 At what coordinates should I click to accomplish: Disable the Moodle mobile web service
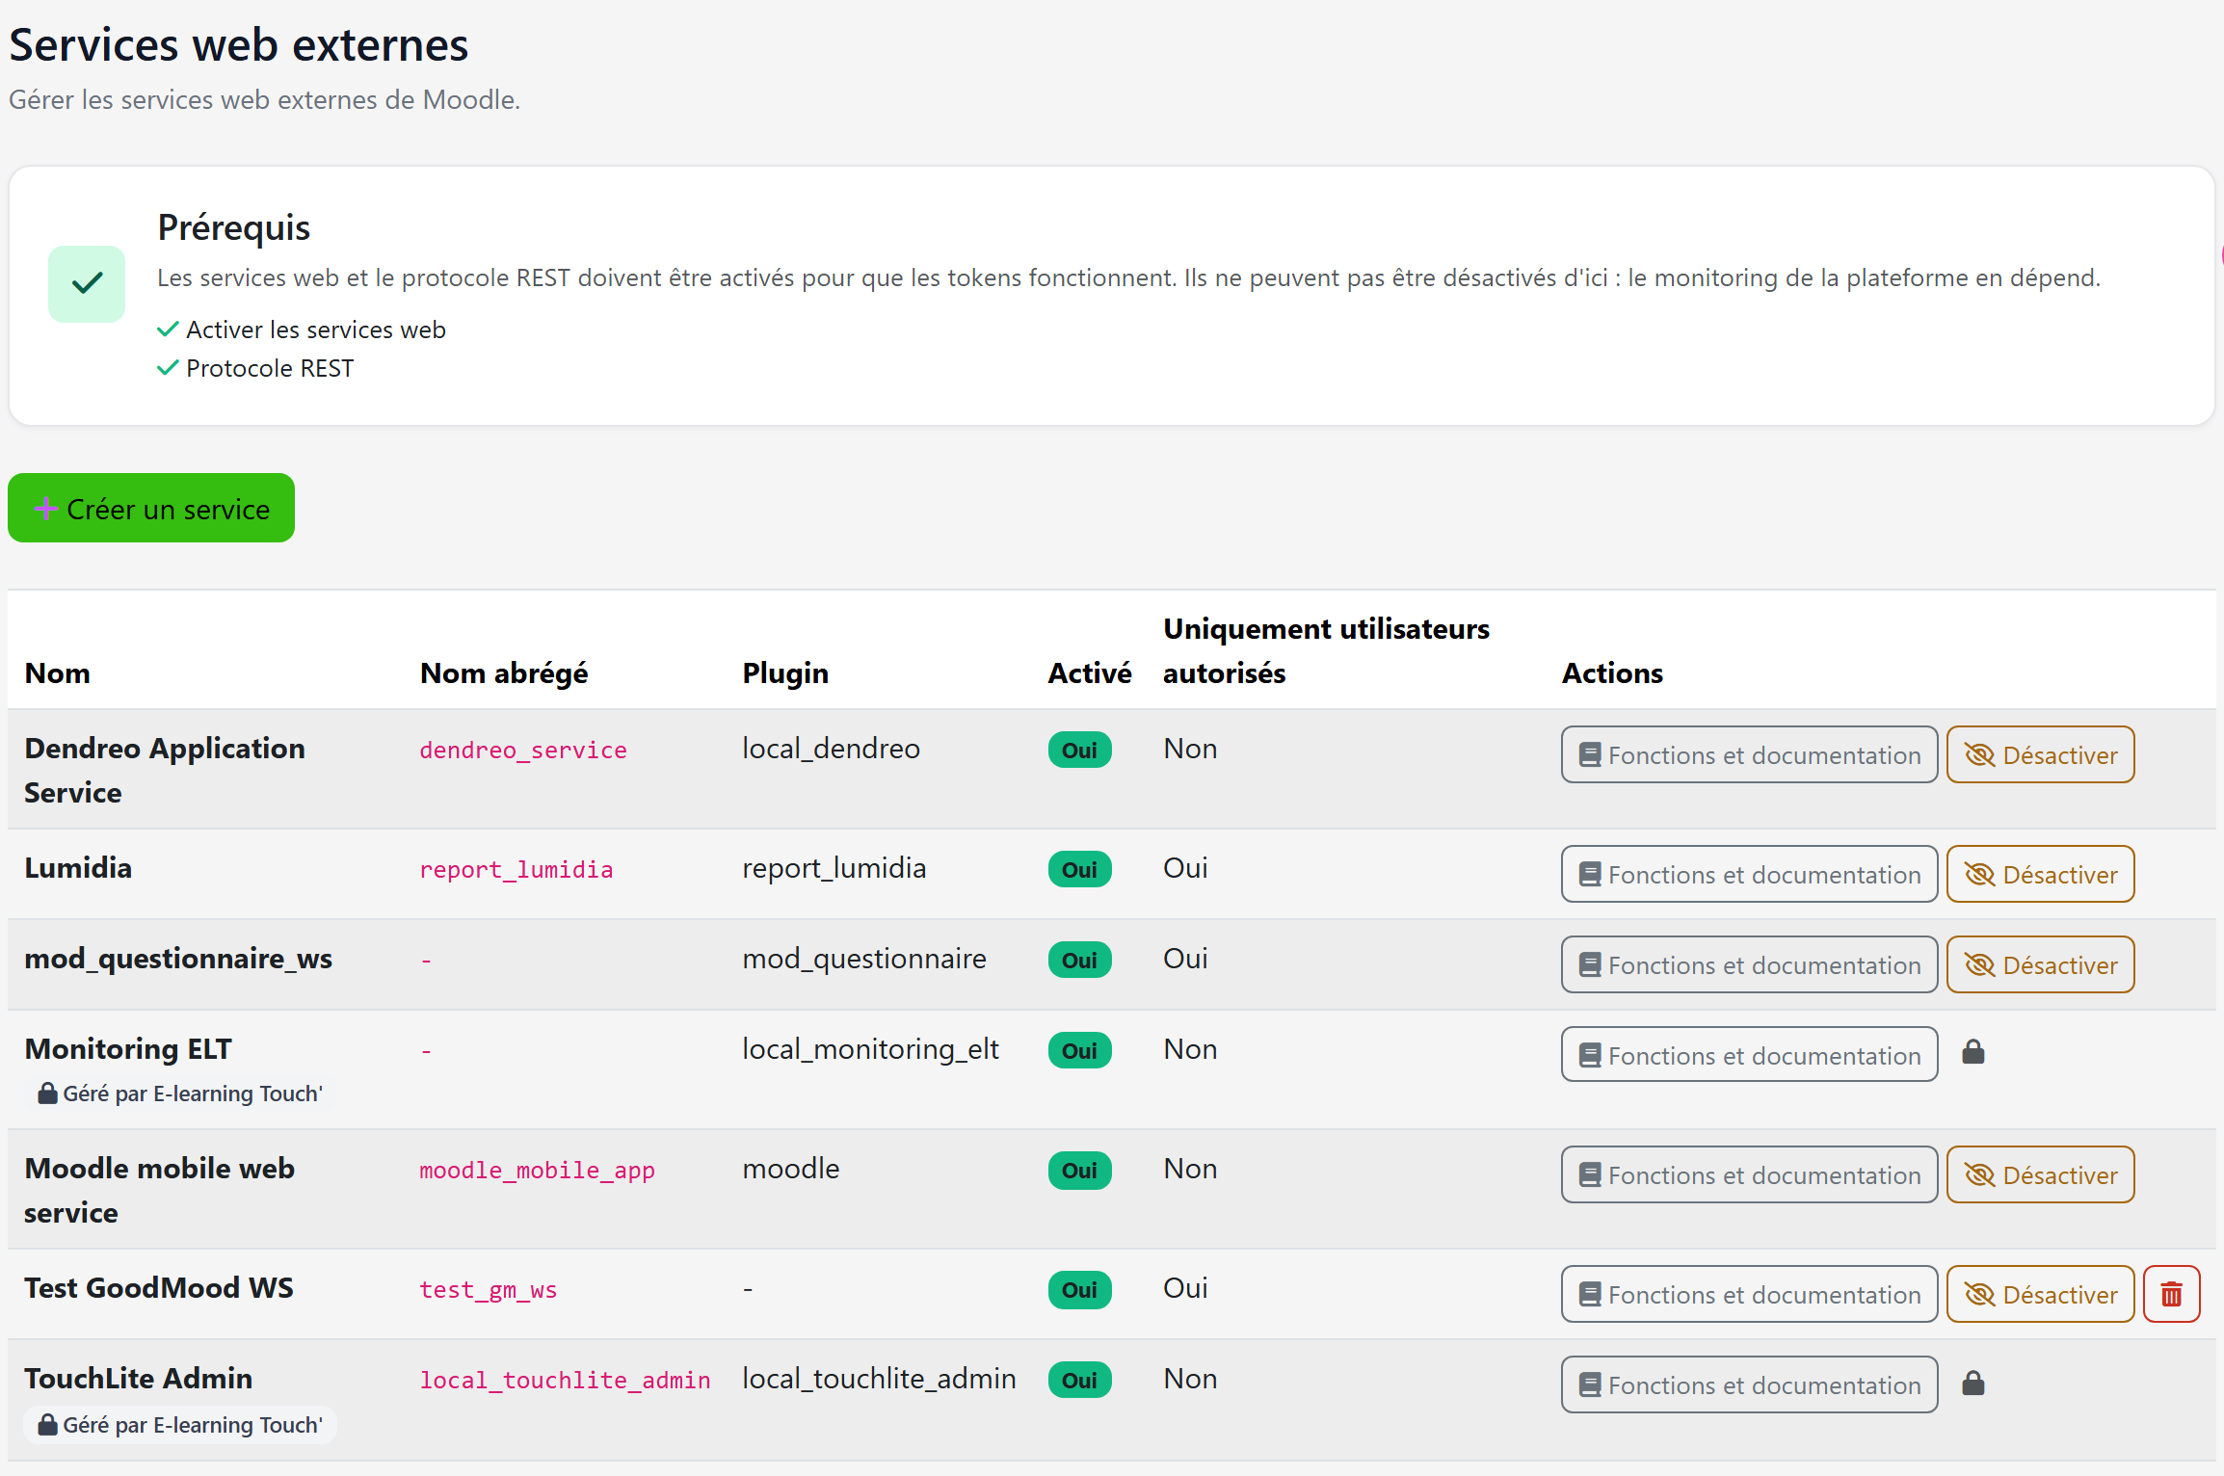pos(2040,1174)
